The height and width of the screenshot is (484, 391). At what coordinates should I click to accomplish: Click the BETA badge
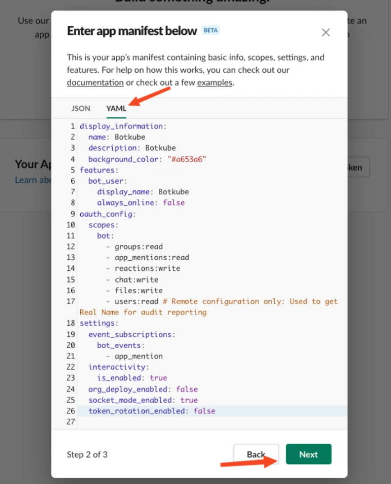coord(211,31)
